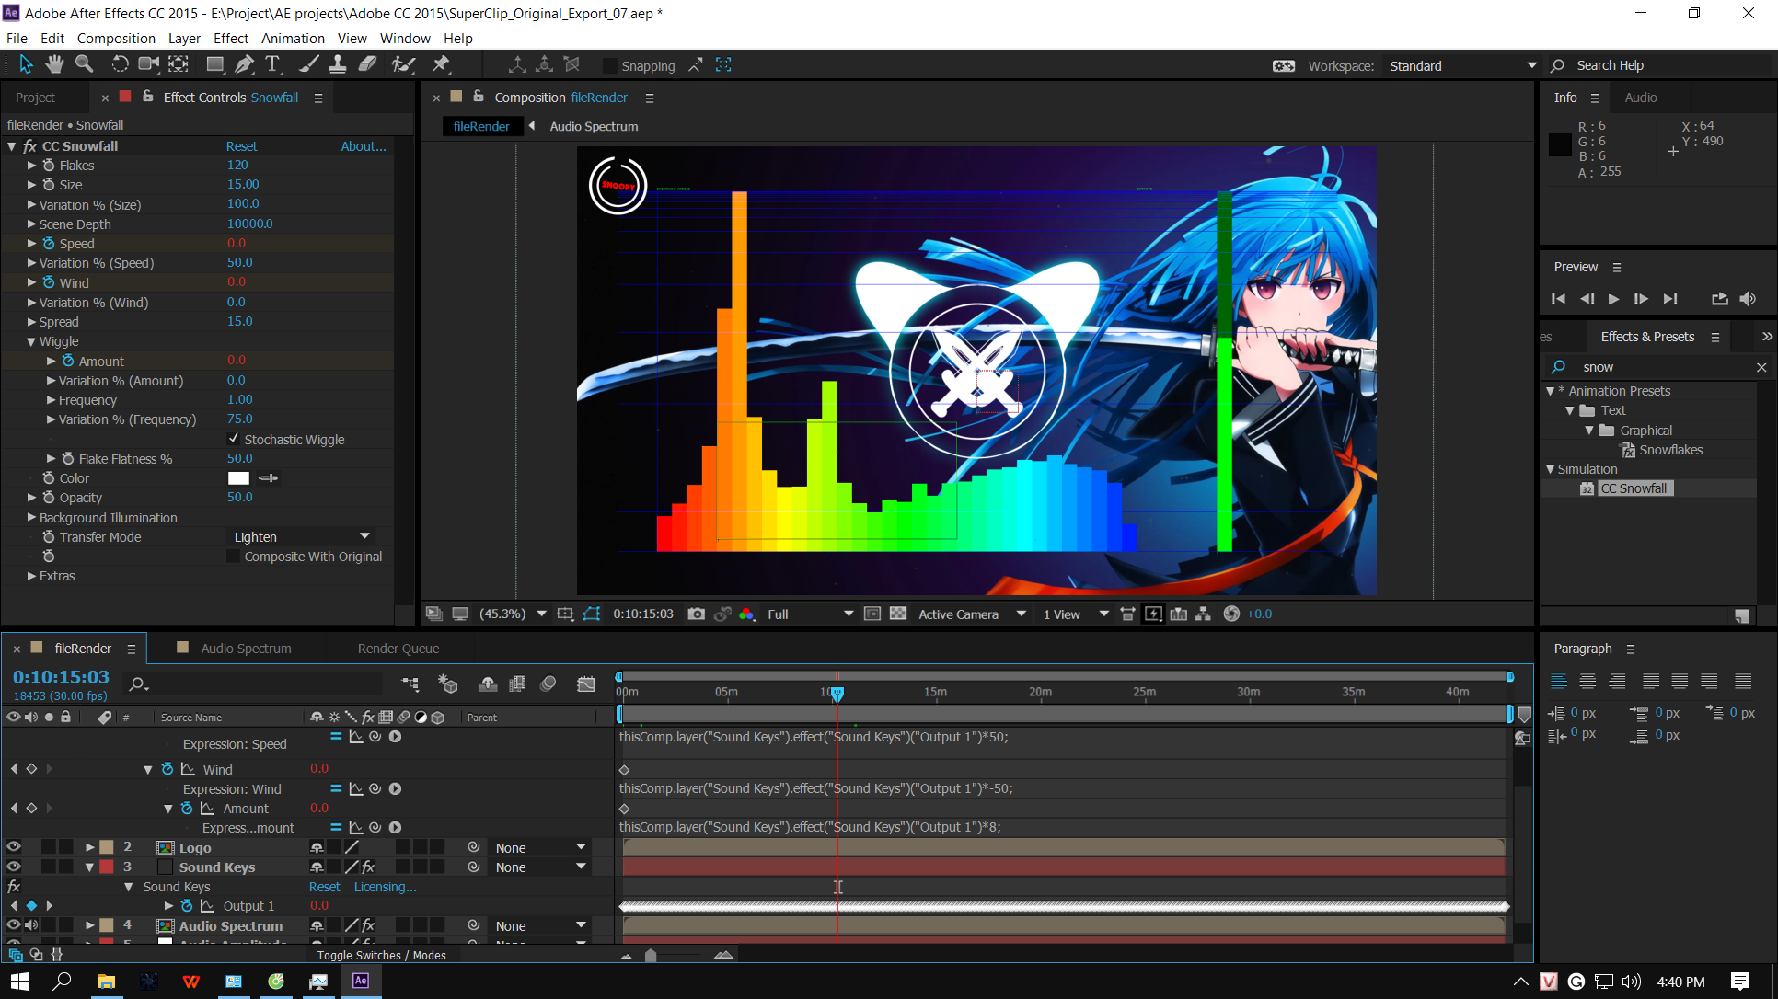Select the Hand tool
Image resolution: width=1778 pixels, height=999 pixels.
point(54,64)
